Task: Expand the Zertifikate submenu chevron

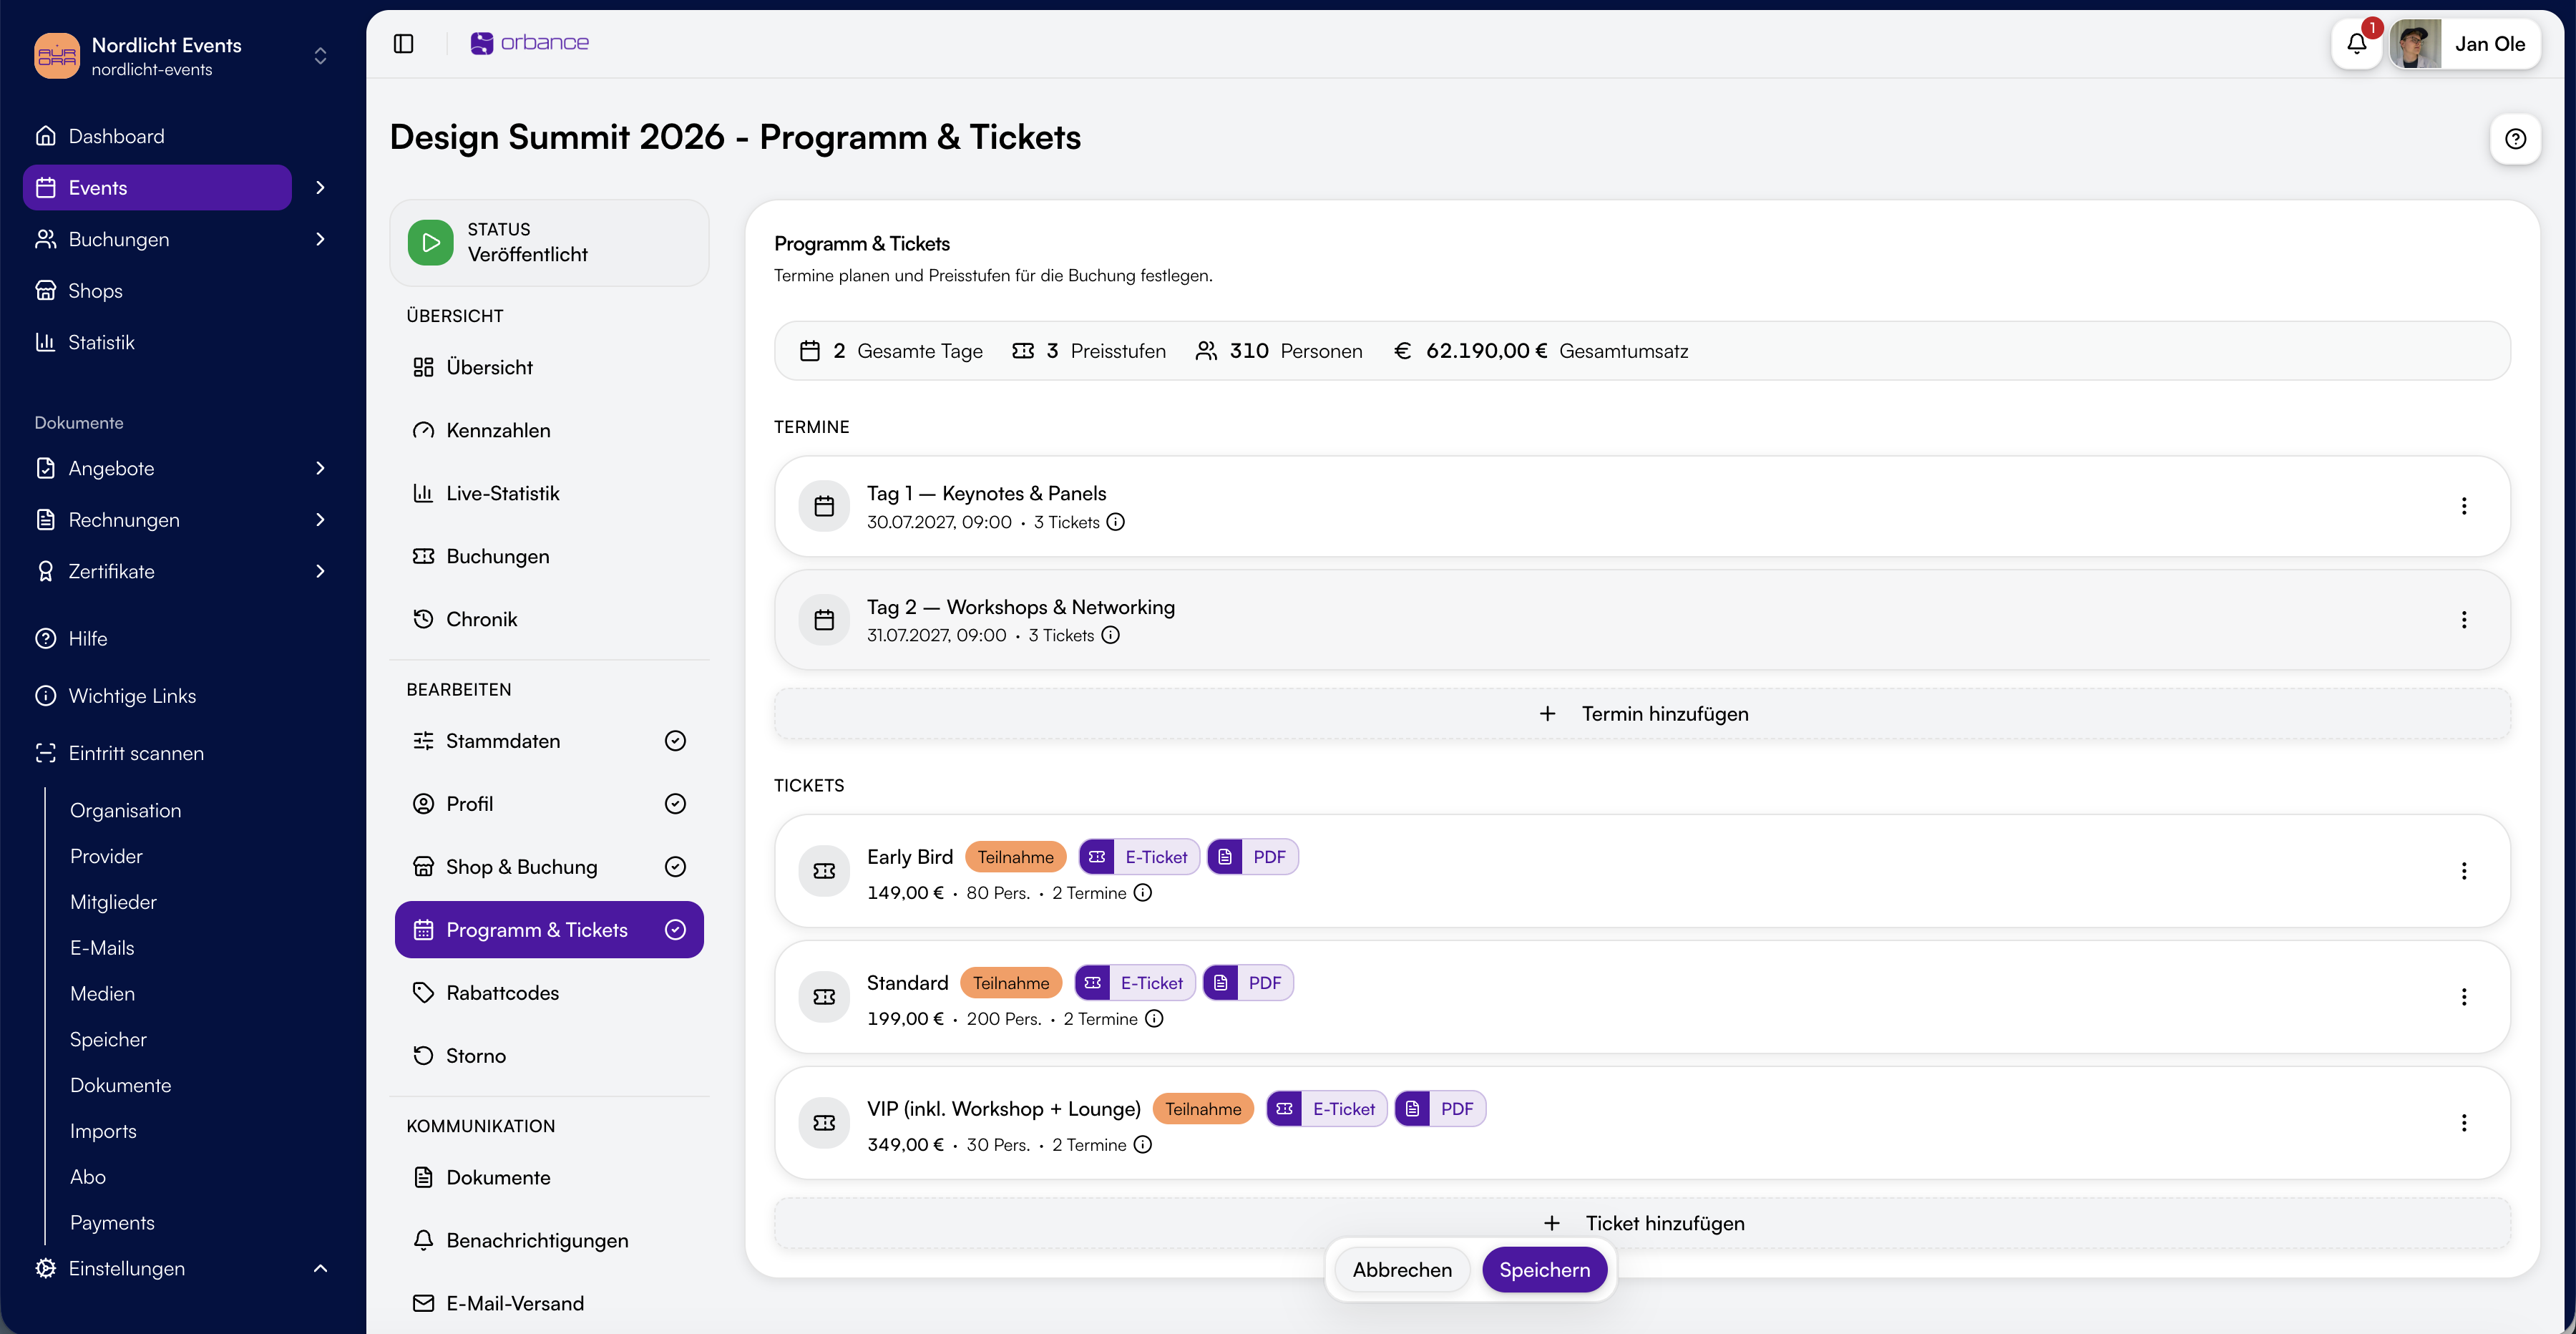Action: coord(320,571)
